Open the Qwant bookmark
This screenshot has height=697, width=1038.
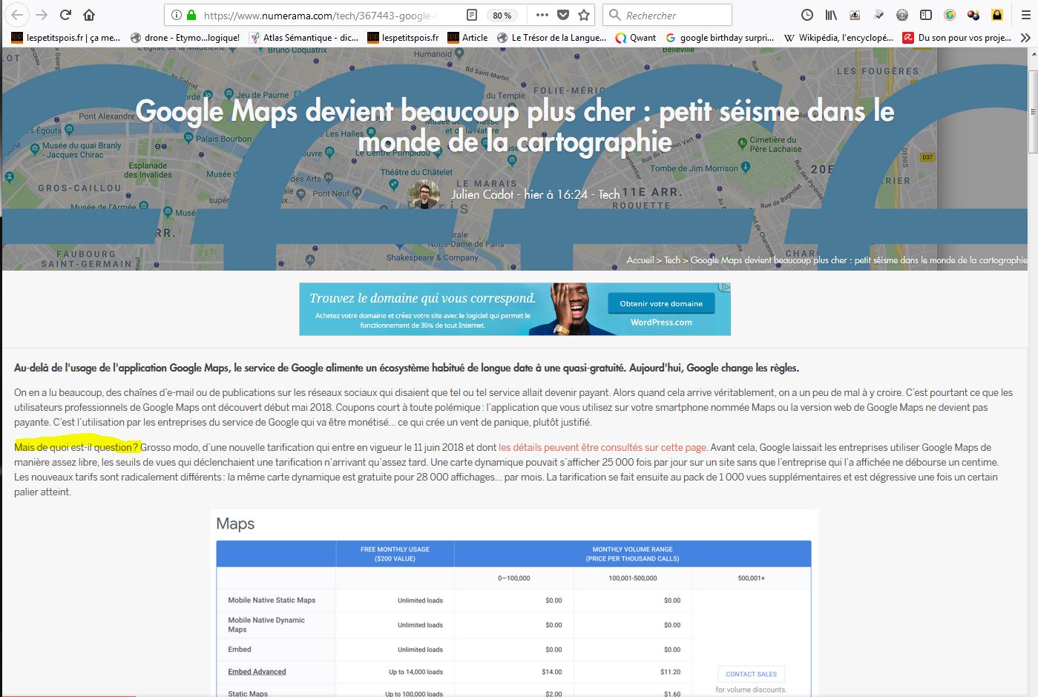(x=635, y=38)
